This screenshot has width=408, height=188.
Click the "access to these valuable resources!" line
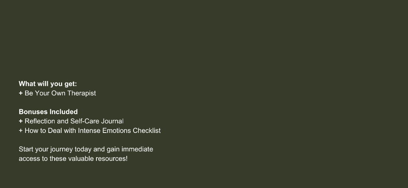tap(73, 158)
